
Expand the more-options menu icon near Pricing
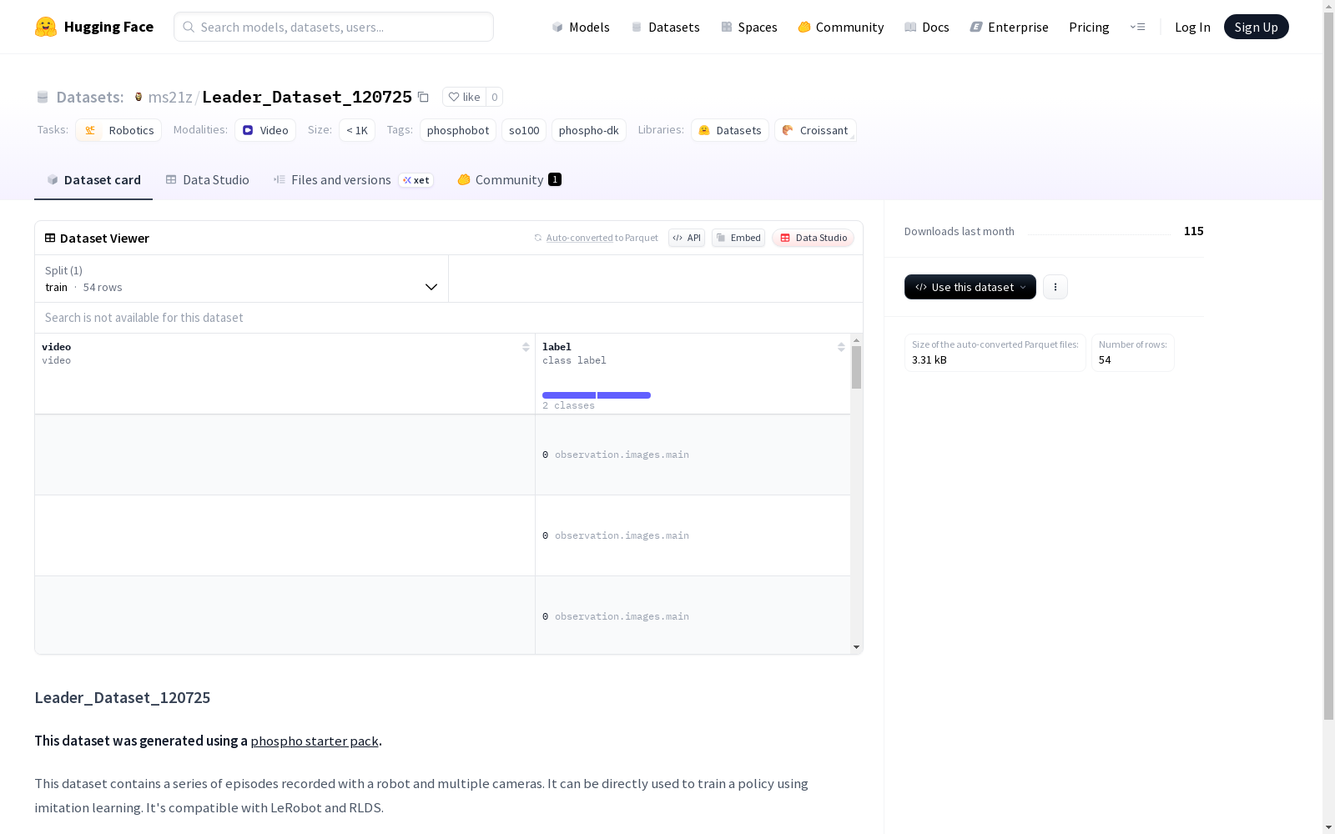pos(1137,27)
